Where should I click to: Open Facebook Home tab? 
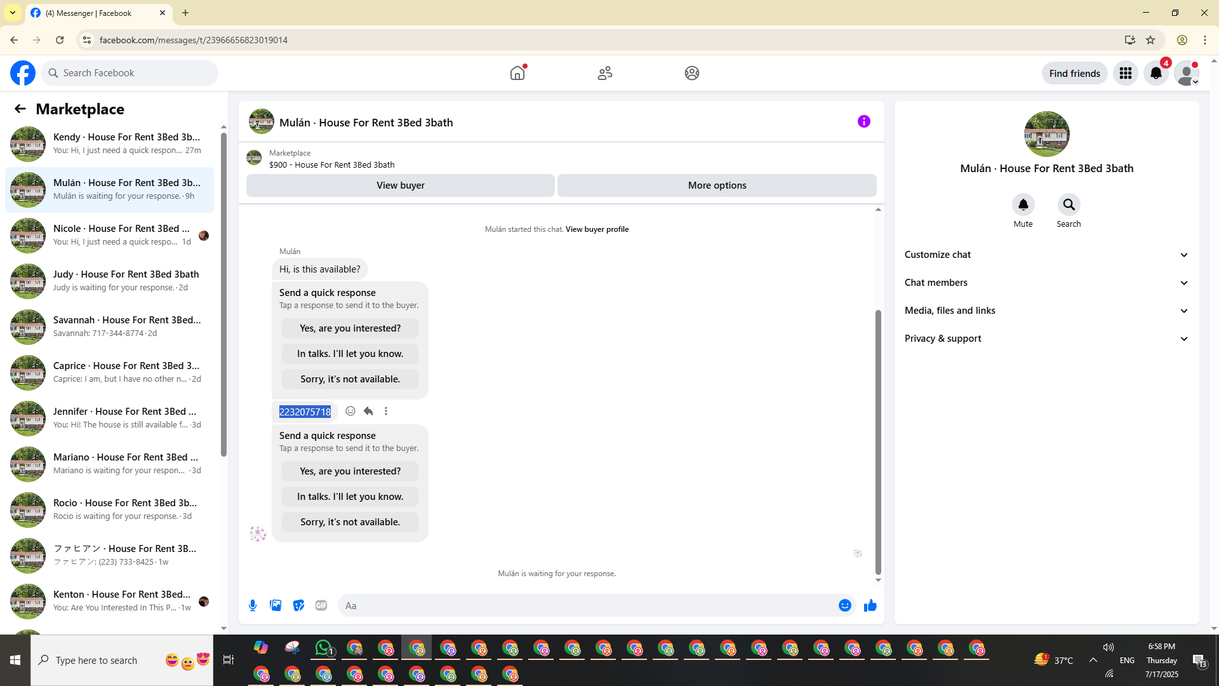517,73
